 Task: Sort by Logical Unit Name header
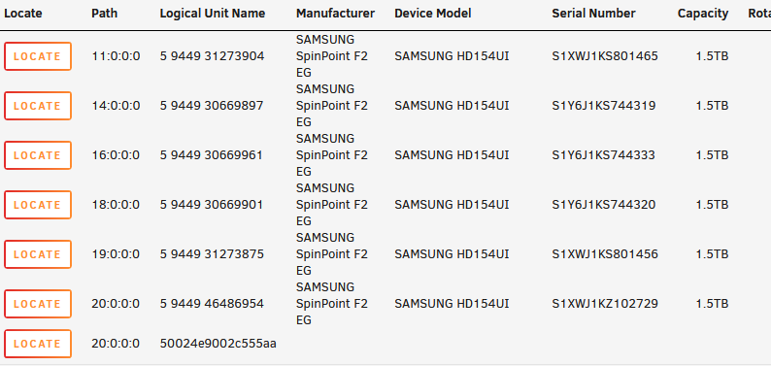(x=213, y=14)
